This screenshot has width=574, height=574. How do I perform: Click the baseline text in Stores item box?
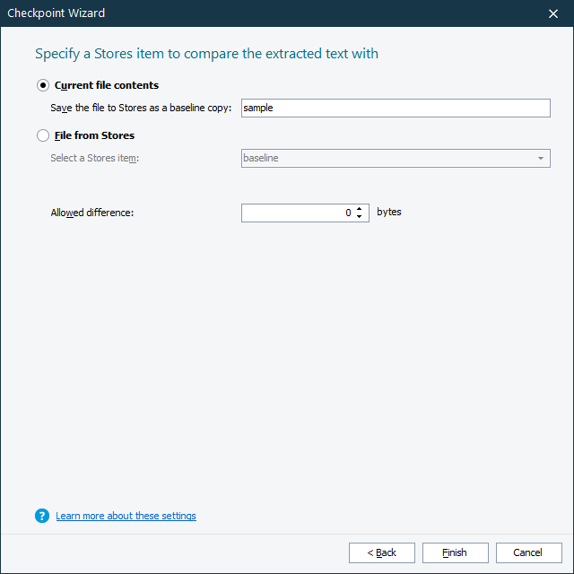(261, 158)
